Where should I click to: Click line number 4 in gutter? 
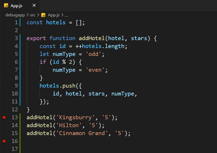pos(16,46)
